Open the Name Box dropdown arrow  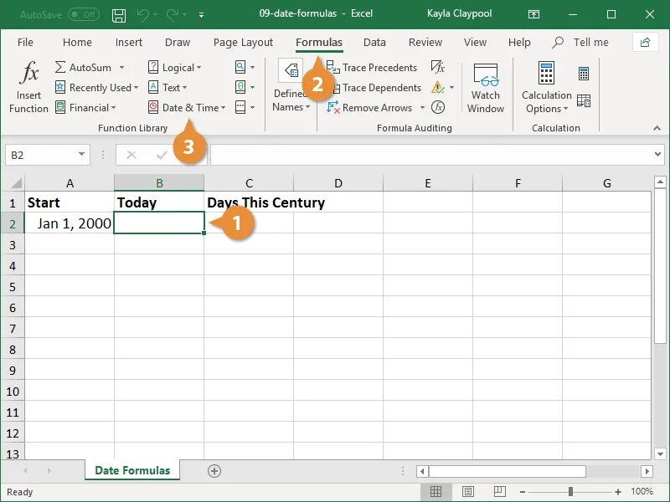pos(81,154)
